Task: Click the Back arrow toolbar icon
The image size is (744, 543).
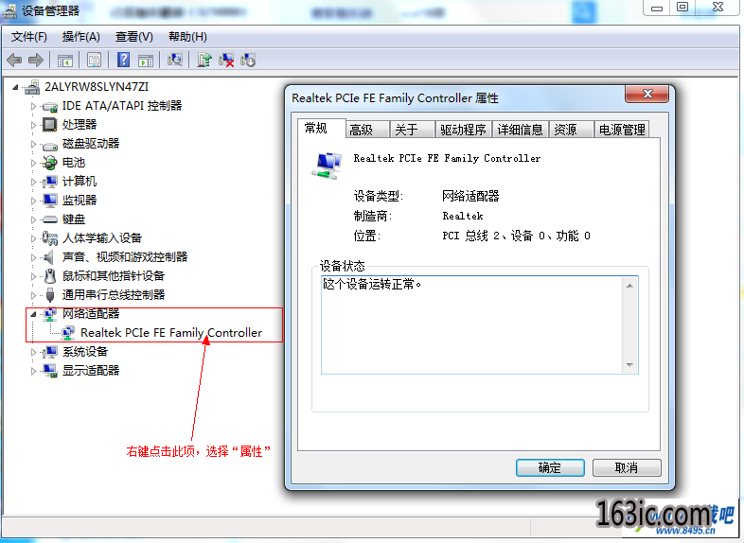Action: (x=14, y=61)
